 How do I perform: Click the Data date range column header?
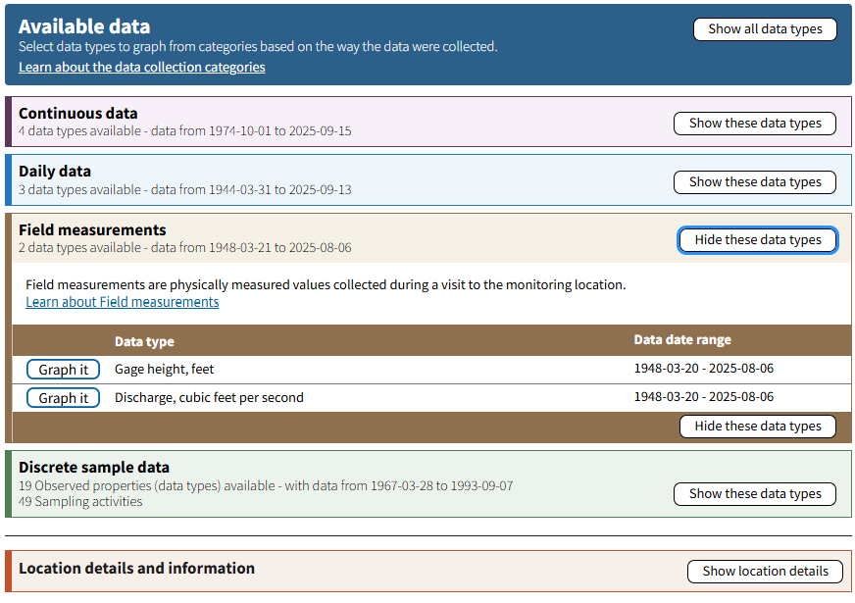click(680, 339)
